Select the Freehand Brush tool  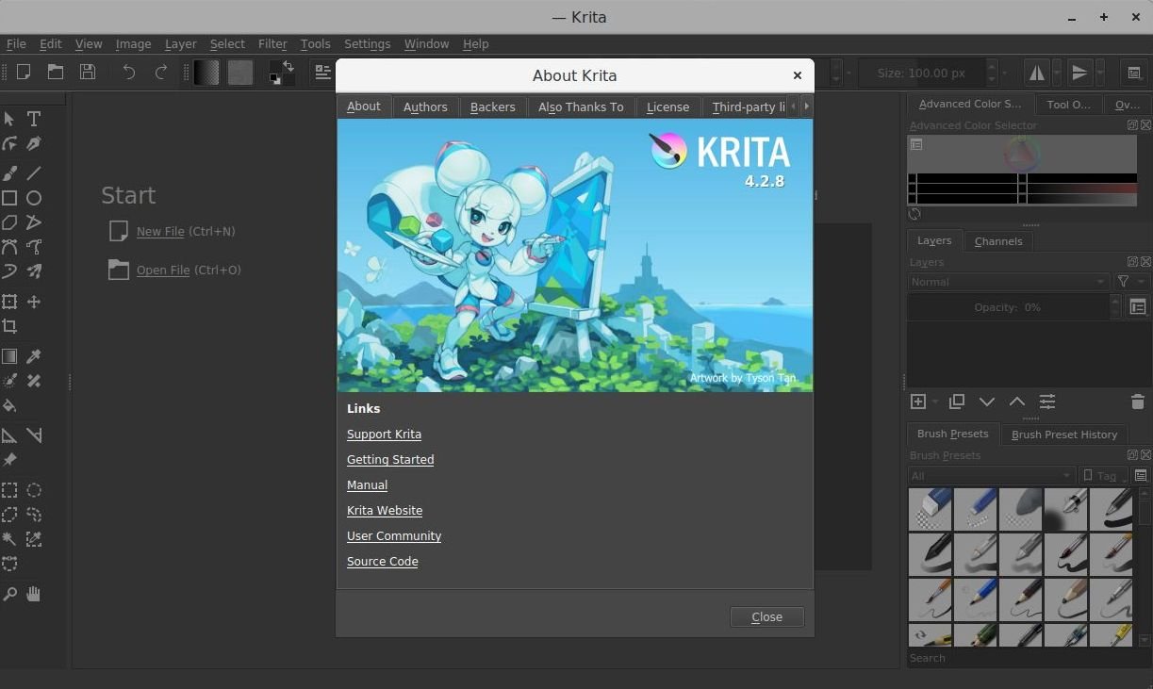coord(10,172)
